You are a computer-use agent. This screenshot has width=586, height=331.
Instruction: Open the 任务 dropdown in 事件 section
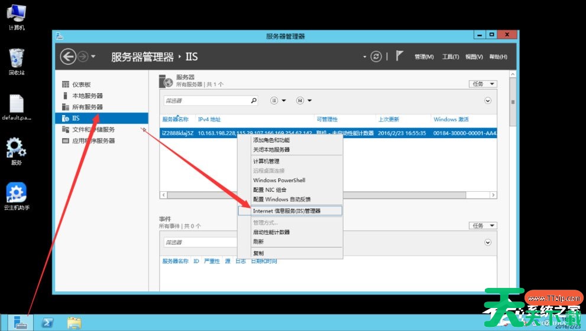483,225
